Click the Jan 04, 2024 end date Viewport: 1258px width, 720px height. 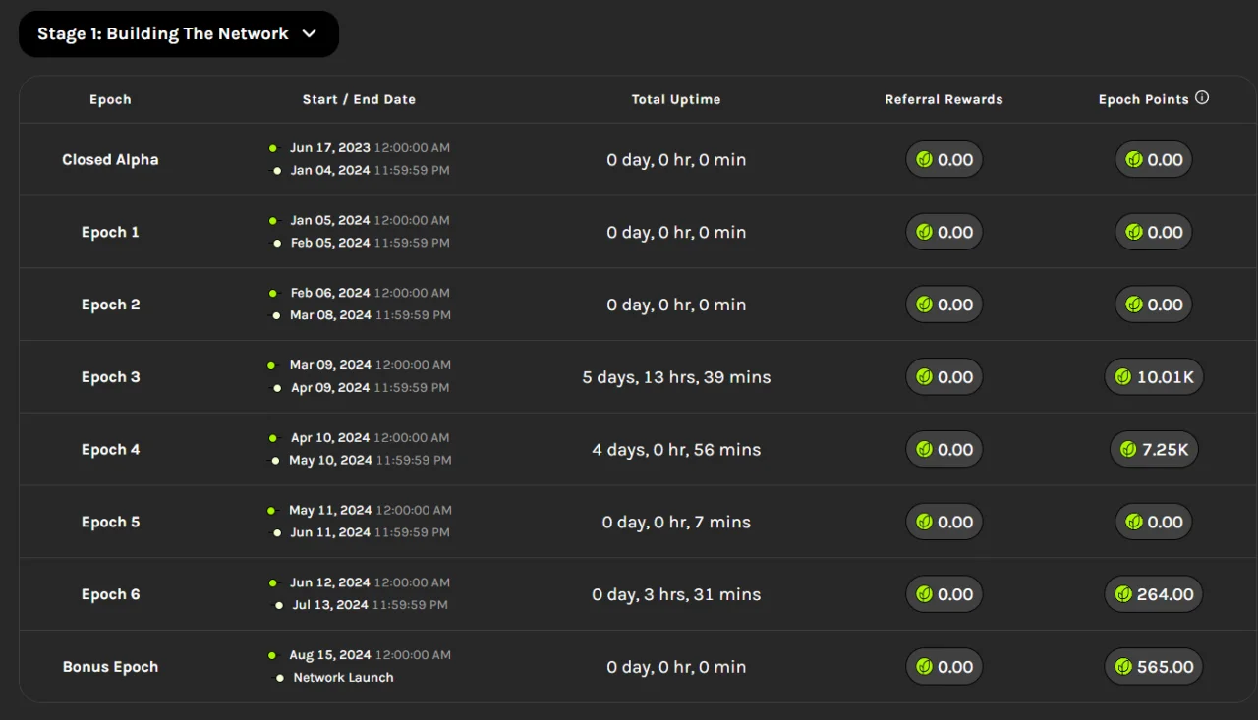point(330,171)
